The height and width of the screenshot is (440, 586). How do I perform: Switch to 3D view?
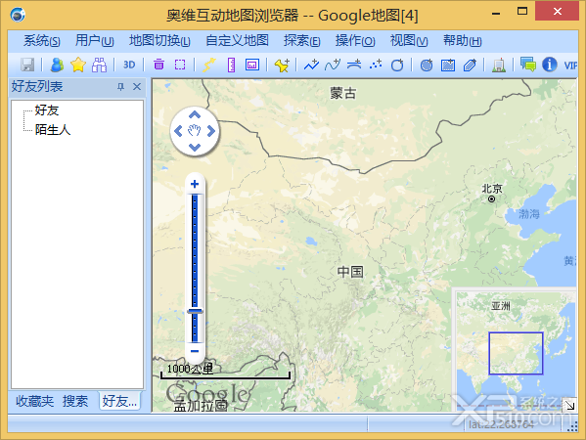point(129,65)
